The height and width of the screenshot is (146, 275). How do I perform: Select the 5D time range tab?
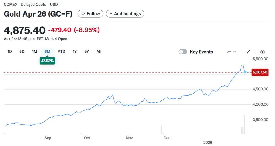tap(22, 52)
